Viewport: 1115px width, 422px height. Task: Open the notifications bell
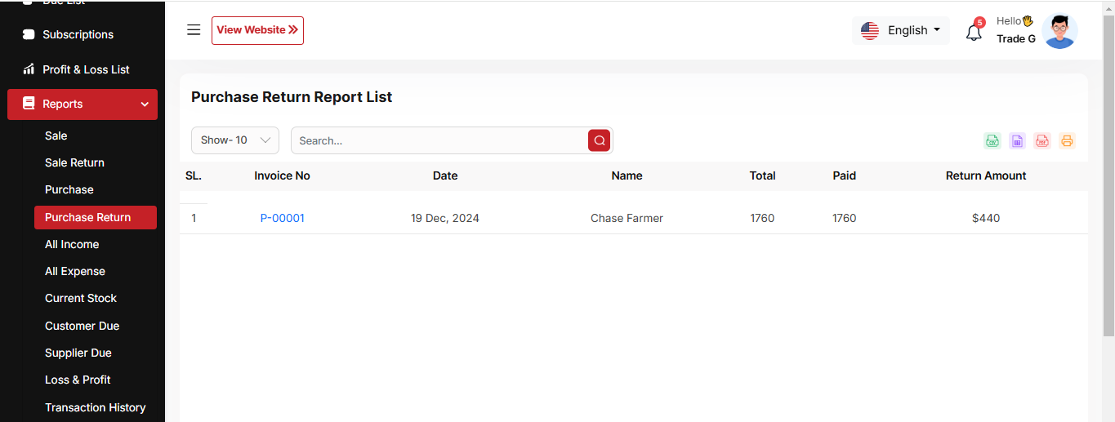pos(974,33)
